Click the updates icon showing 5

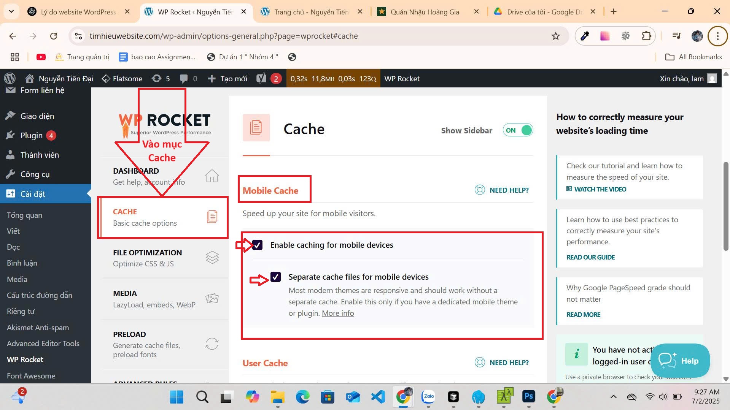tap(161, 79)
